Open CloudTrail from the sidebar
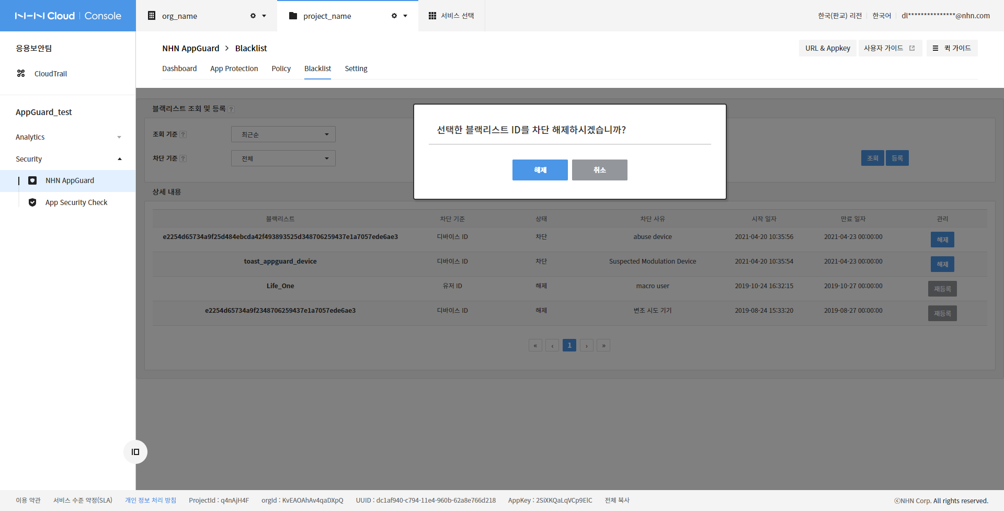Viewport: 1004px width, 511px height. (x=51, y=74)
